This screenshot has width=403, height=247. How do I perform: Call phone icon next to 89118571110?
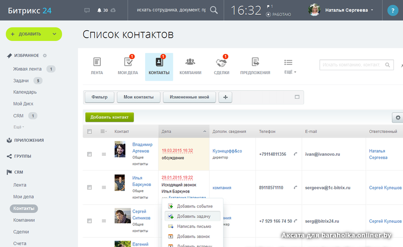point(296,188)
